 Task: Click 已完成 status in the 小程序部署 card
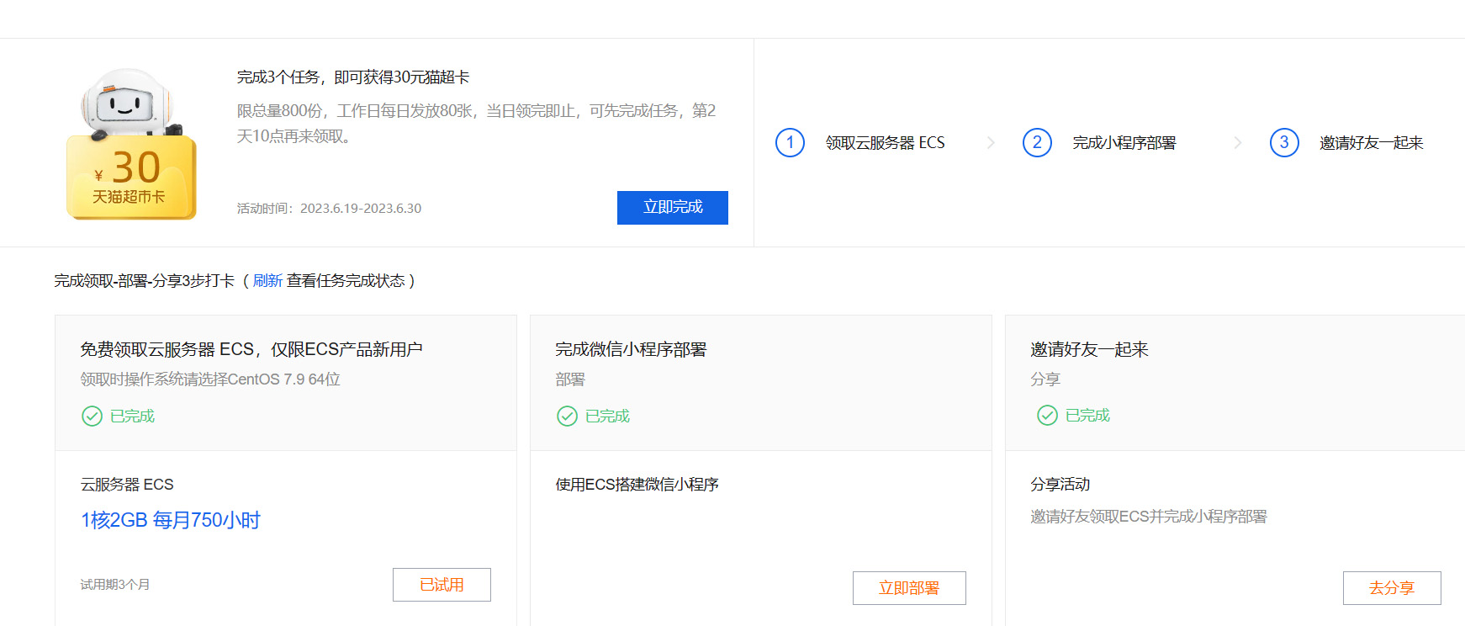point(607,416)
